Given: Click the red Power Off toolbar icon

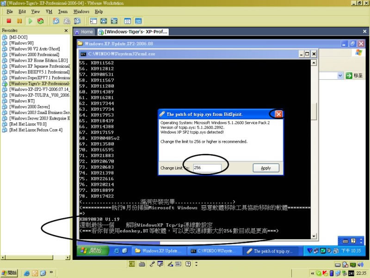Looking at the screenshot, I should tap(9, 21).
